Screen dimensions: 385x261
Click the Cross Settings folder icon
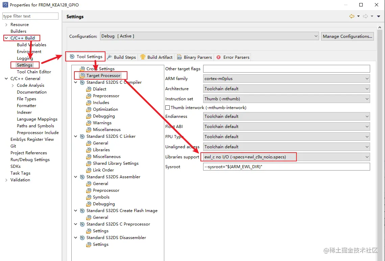click(82, 69)
